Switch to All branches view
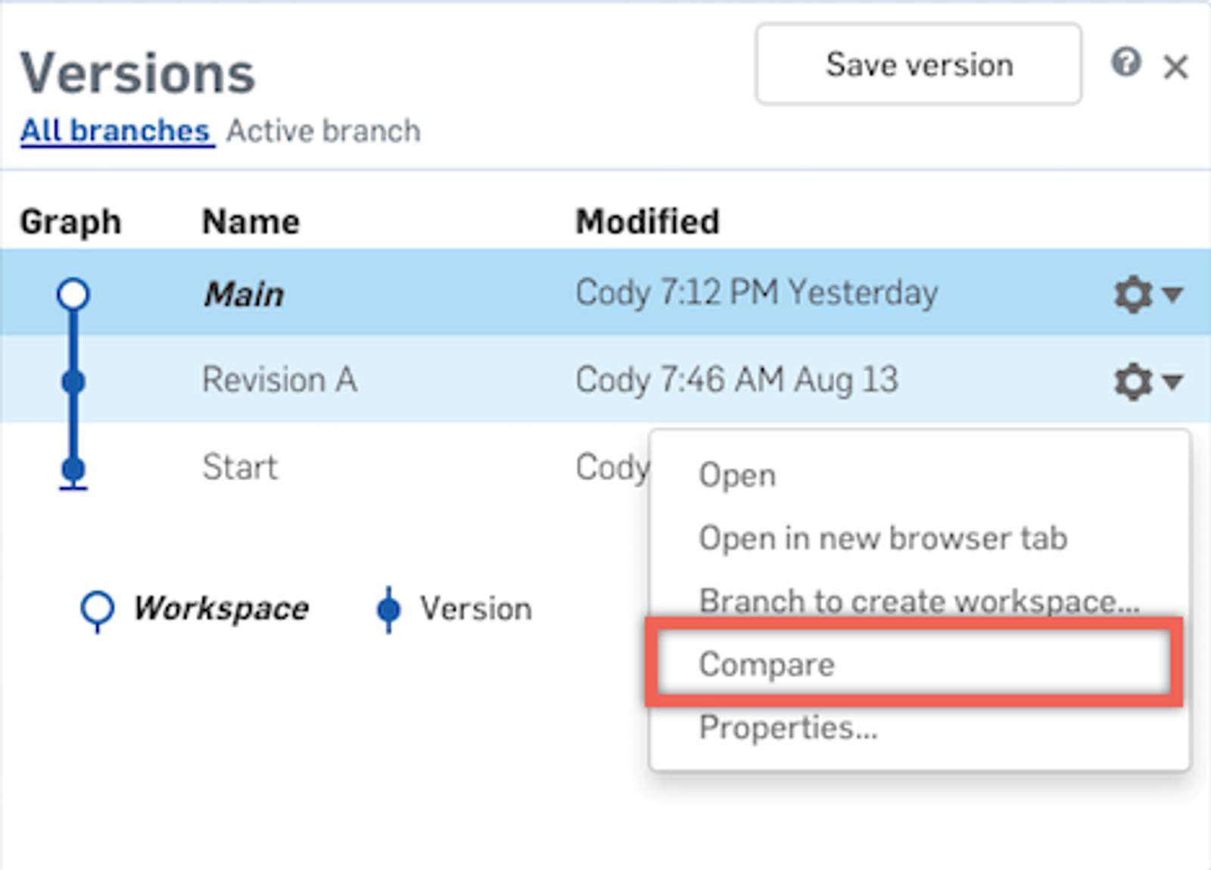The image size is (1211, 870). click(115, 131)
